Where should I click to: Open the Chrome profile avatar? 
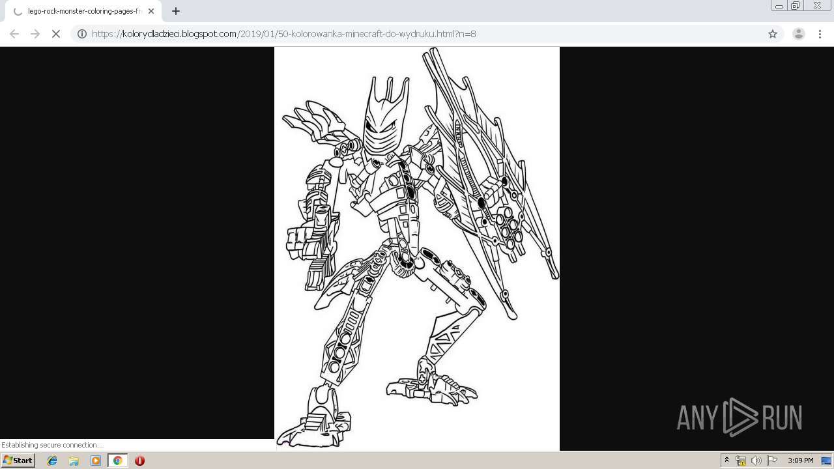[798, 34]
